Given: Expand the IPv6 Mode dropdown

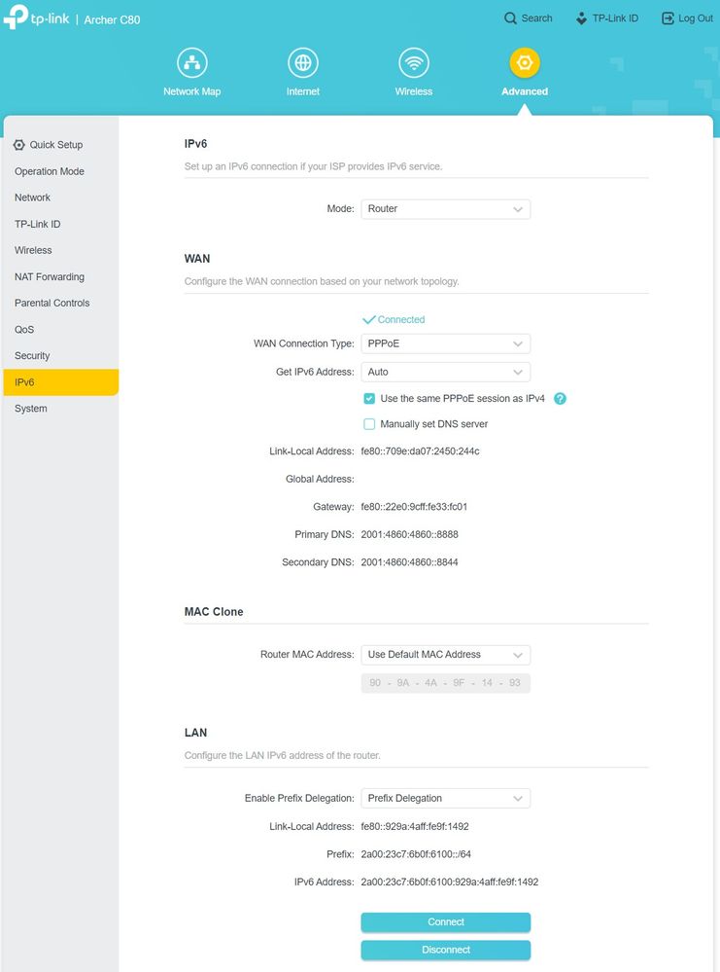Looking at the screenshot, I should pyautogui.click(x=445, y=208).
